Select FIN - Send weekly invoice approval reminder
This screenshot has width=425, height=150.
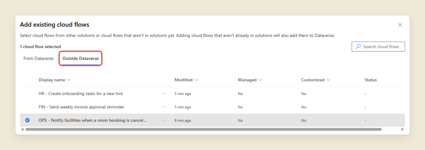[x=81, y=107]
